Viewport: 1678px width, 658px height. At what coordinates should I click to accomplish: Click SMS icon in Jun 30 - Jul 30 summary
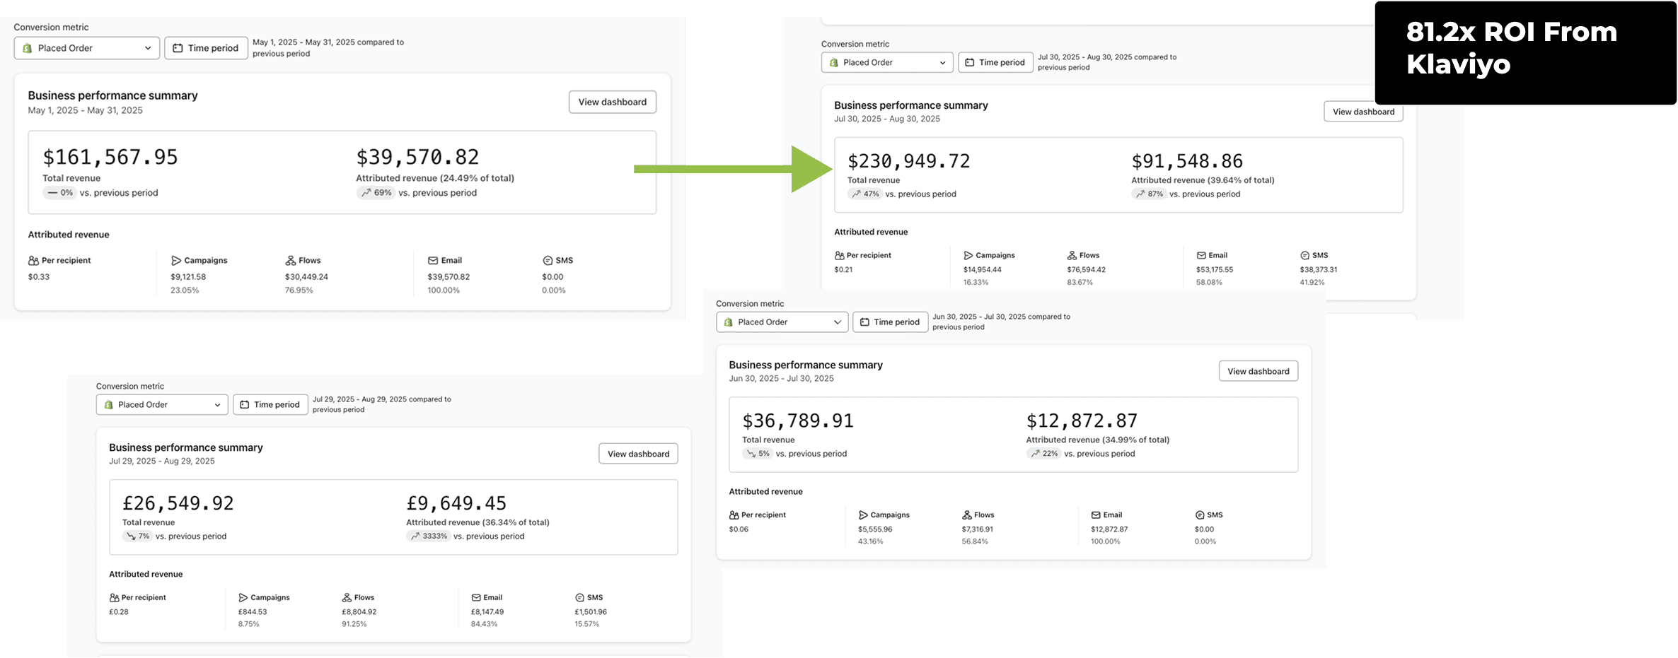click(1200, 515)
